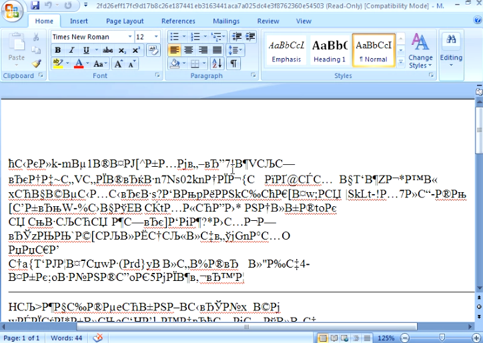Click the Editing group button

click(x=451, y=49)
